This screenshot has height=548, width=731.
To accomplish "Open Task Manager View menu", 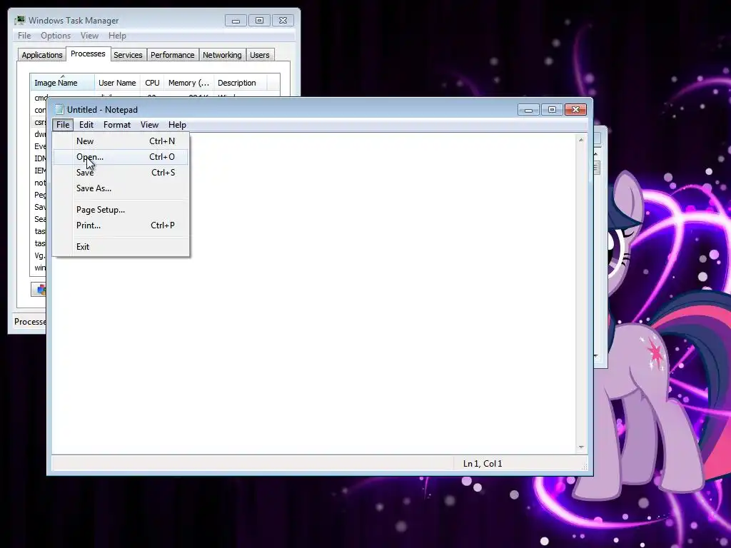I will [x=89, y=36].
